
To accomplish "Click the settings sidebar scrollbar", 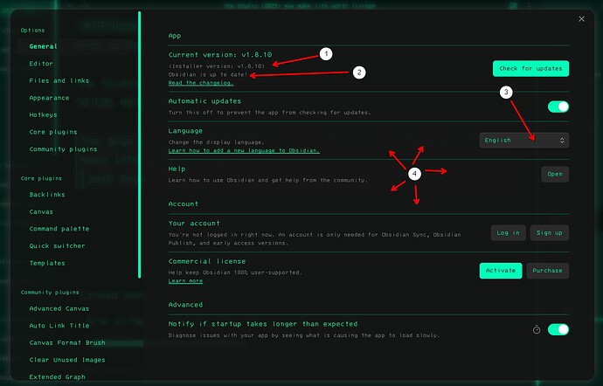I will pyautogui.click(x=139, y=144).
